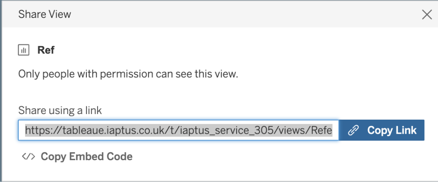
Task: Click the 'Copy Link' label text
Action: (x=392, y=130)
